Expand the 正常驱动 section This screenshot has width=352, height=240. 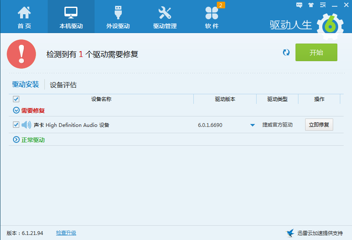pyautogui.click(x=16, y=140)
